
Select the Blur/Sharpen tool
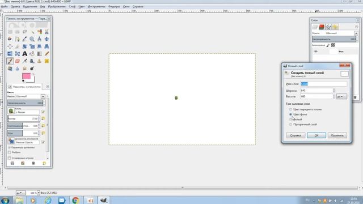[18, 69]
